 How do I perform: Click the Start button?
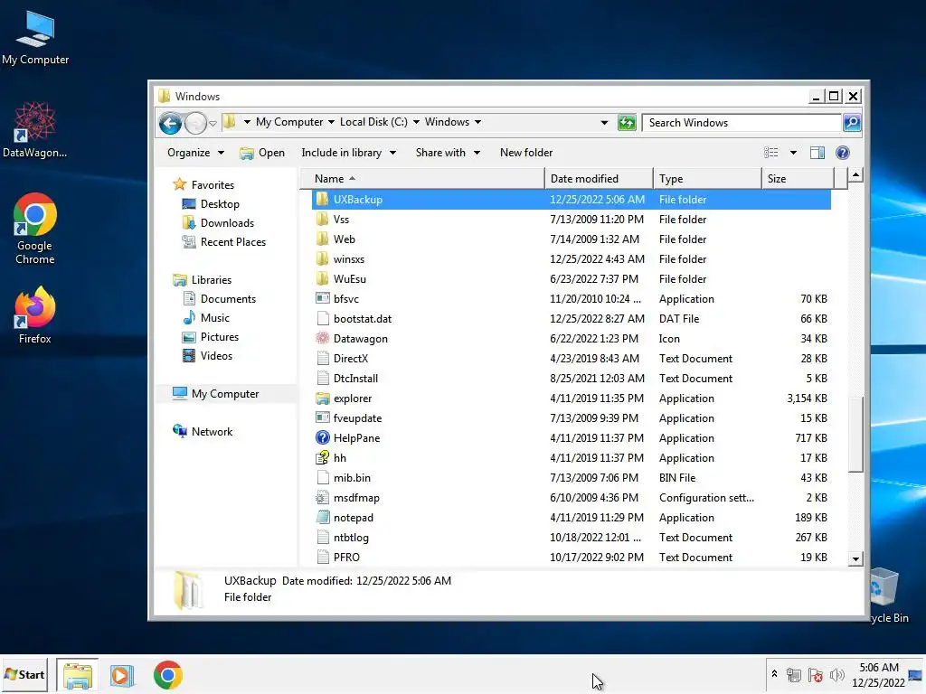(x=24, y=674)
